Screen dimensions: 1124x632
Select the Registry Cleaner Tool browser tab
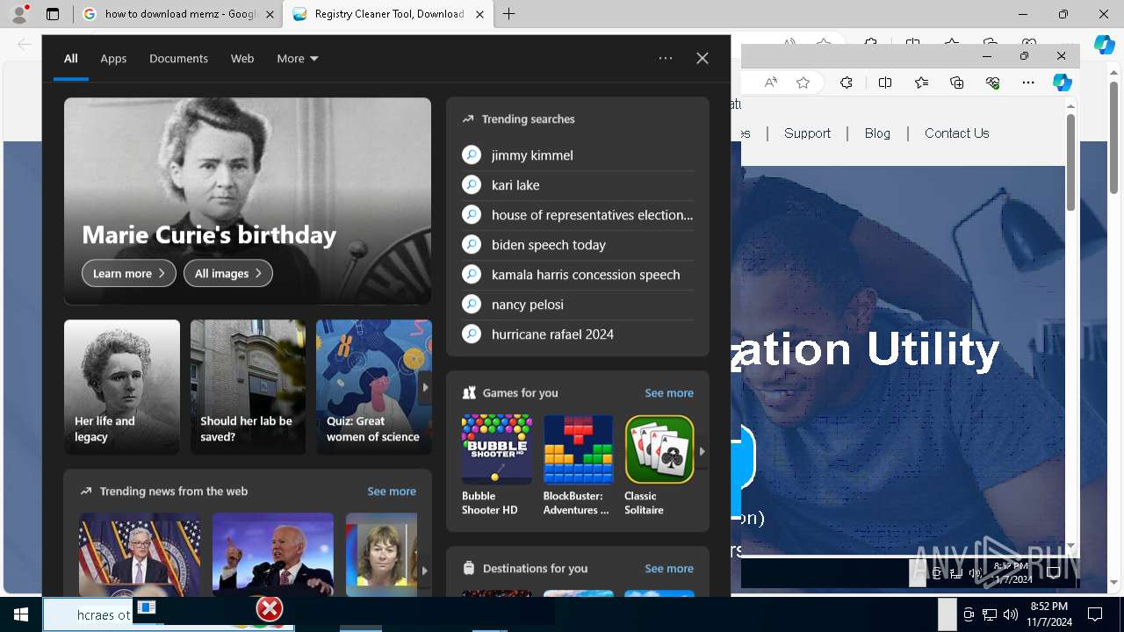pyautogui.click(x=388, y=14)
